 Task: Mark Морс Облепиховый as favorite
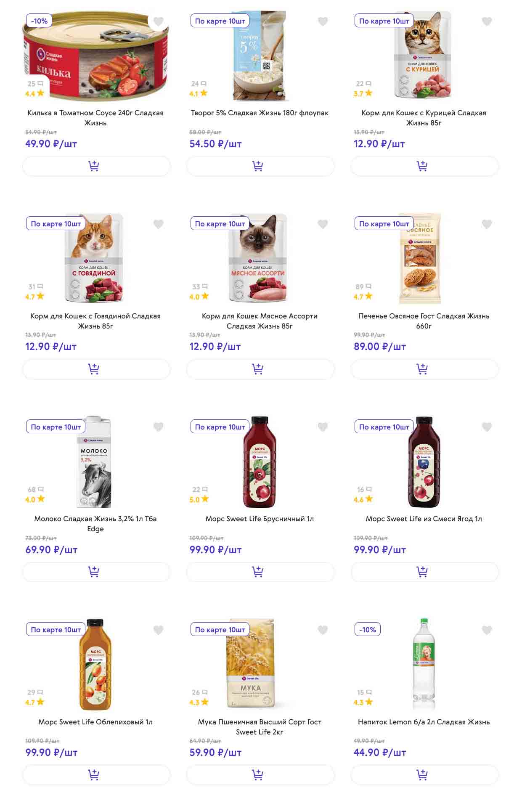click(159, 630)
